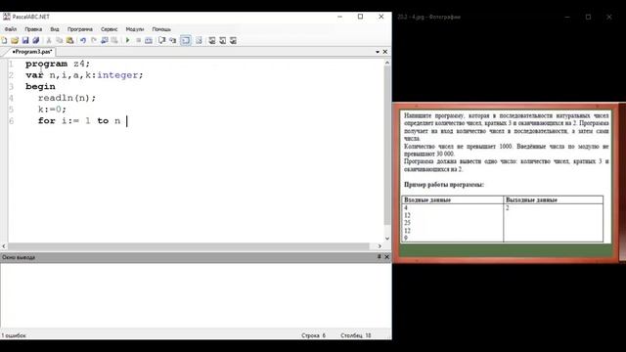Minimize the PascalABC.NET window
Screen dimensions: 626x352
pyautogui.click(x=339, y=17)
